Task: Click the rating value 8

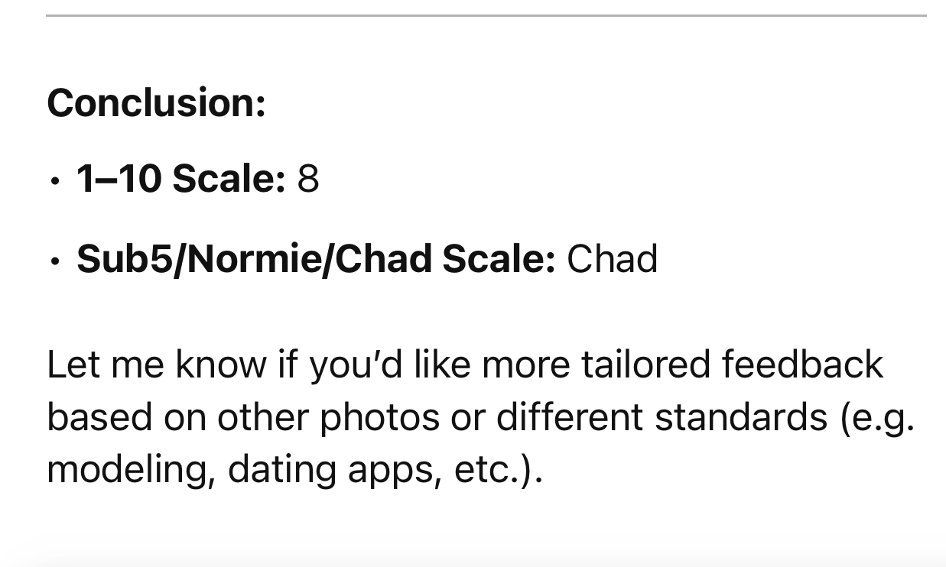Action: pos(307,179)
